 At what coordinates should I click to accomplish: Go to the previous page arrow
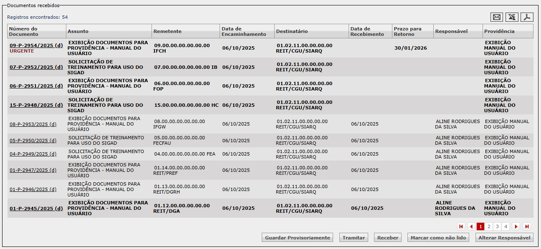pos(471,226)
